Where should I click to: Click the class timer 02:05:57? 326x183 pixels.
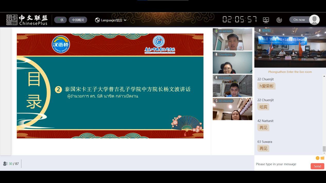(x=240, y=20)
